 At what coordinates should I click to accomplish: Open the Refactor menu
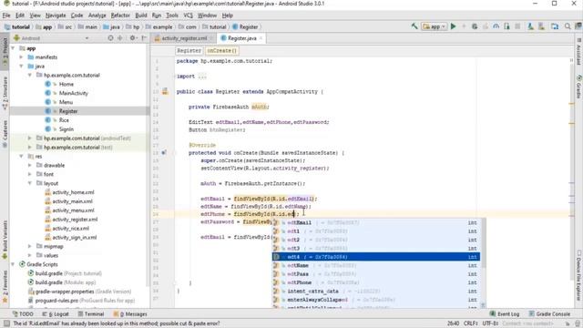pos(120,15)
